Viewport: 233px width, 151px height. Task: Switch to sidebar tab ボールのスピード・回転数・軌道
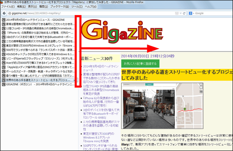coord(38,72)
